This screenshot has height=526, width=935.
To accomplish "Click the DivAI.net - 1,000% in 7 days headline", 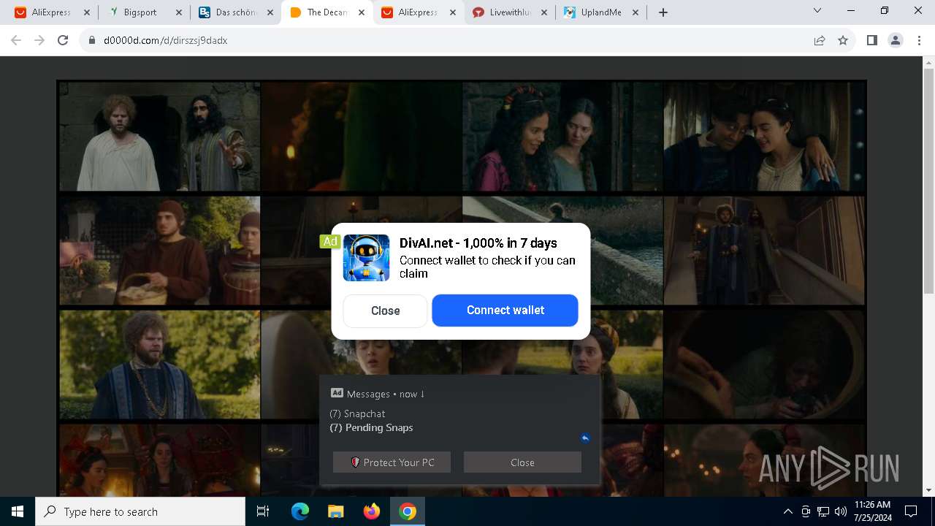I will 478,243.
